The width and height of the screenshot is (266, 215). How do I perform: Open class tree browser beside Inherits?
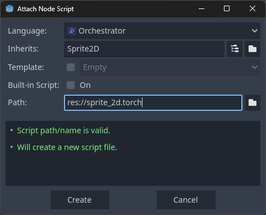tap(235, 49)
